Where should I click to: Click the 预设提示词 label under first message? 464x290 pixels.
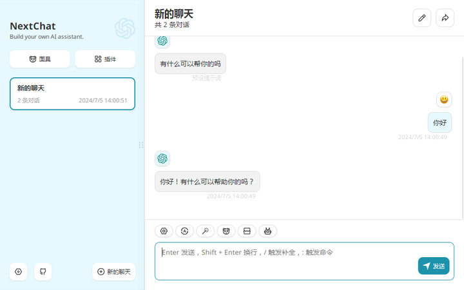click(x=207, y=78)
